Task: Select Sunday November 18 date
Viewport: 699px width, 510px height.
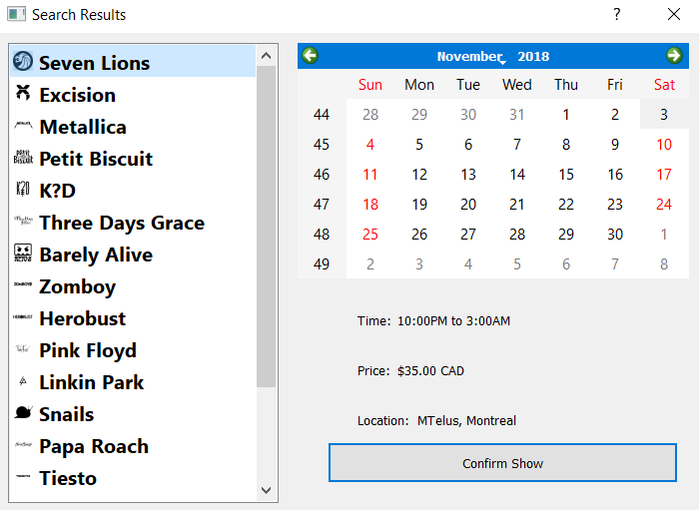Action: (370, 204)
